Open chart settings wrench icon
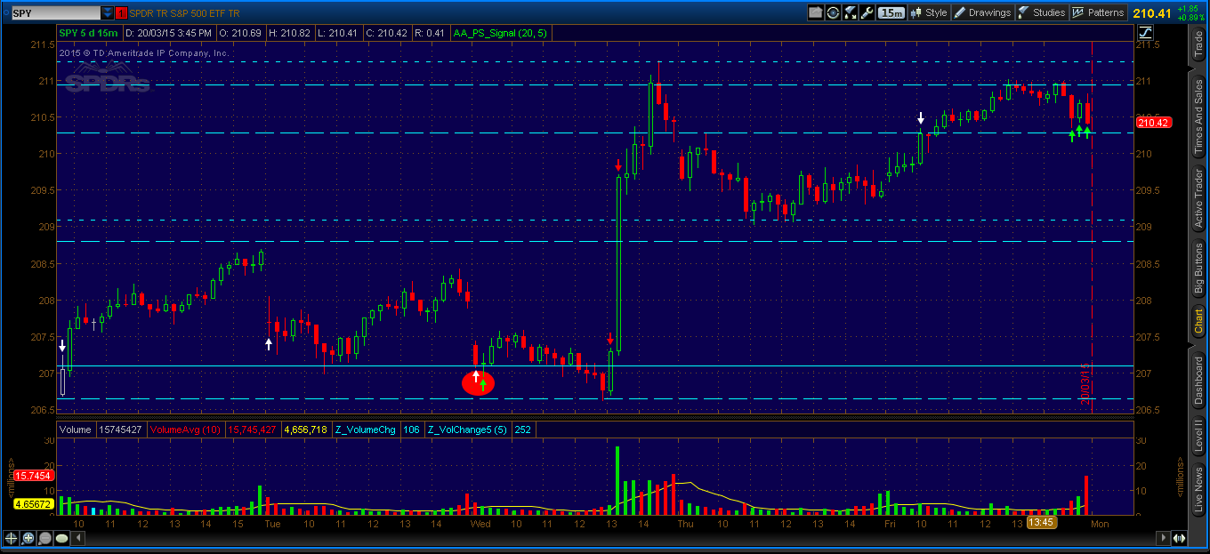The height and width of the screenshot is (554, 1210). pos(867,12)
